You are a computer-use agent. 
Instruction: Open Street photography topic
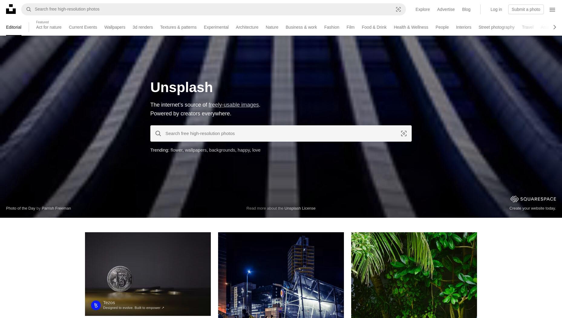coord(496,27)
